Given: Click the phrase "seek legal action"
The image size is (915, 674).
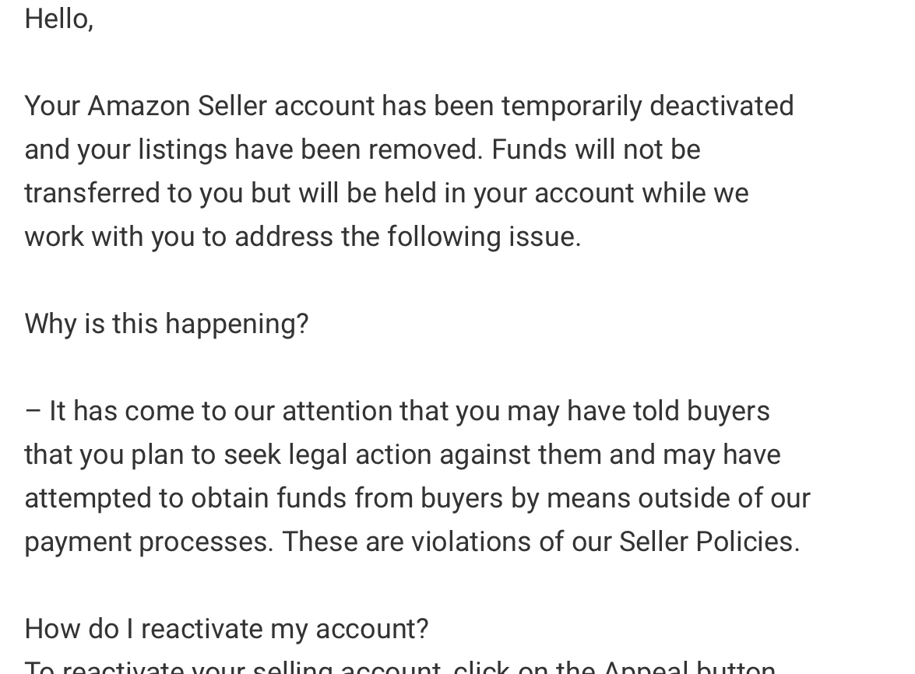Looking at the screenshot, I should (x=324, y=455).
